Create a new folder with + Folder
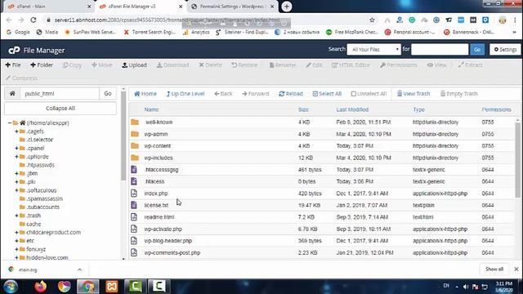Image resolution: width=523 pixels, height=294 pixels. pyautogui.click(x=42, y=65)
